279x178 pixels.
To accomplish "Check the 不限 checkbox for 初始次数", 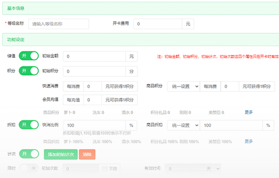I will pos(105,168).
